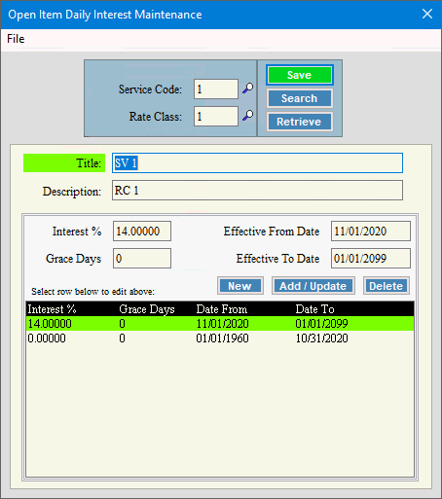Screen dimensions: 442x499
Task: Click the New button
Action: click(x=239, y=286)
